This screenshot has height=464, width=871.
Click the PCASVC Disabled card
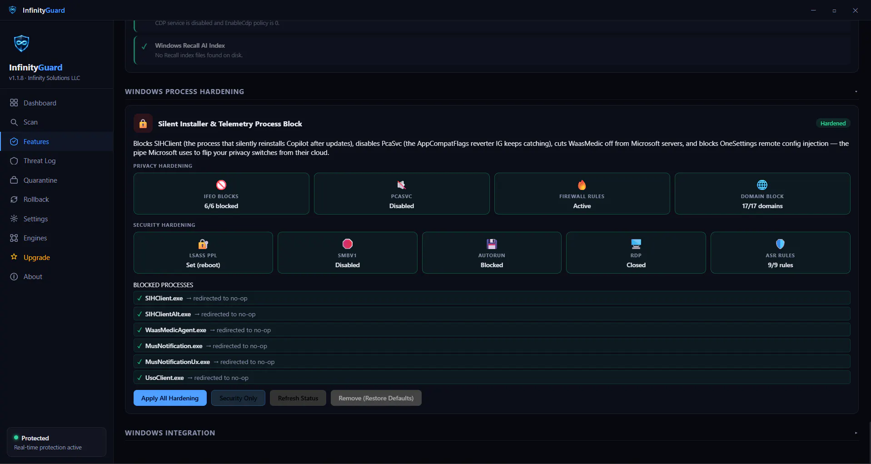402,194
